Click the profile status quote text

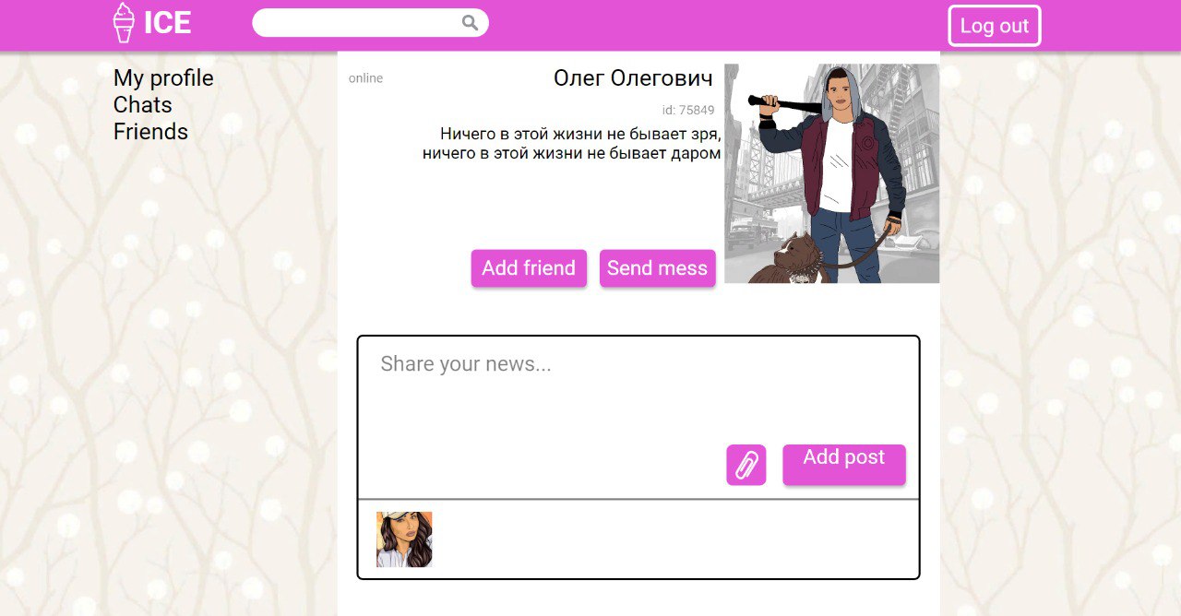(572, 144)
